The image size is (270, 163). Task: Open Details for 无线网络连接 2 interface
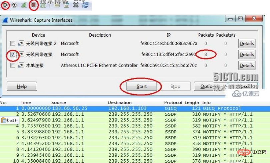click(x=247, y=44)
